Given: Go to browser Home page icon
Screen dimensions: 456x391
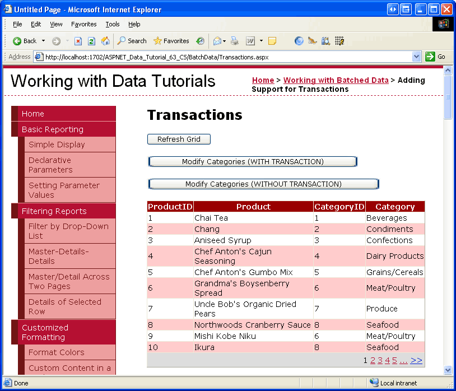Looking at the screenshot, I should (105, 41).
